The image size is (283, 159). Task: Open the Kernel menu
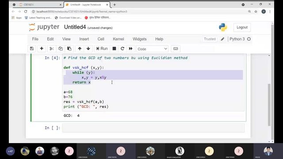pyautogui.click(x=119, y=39)
